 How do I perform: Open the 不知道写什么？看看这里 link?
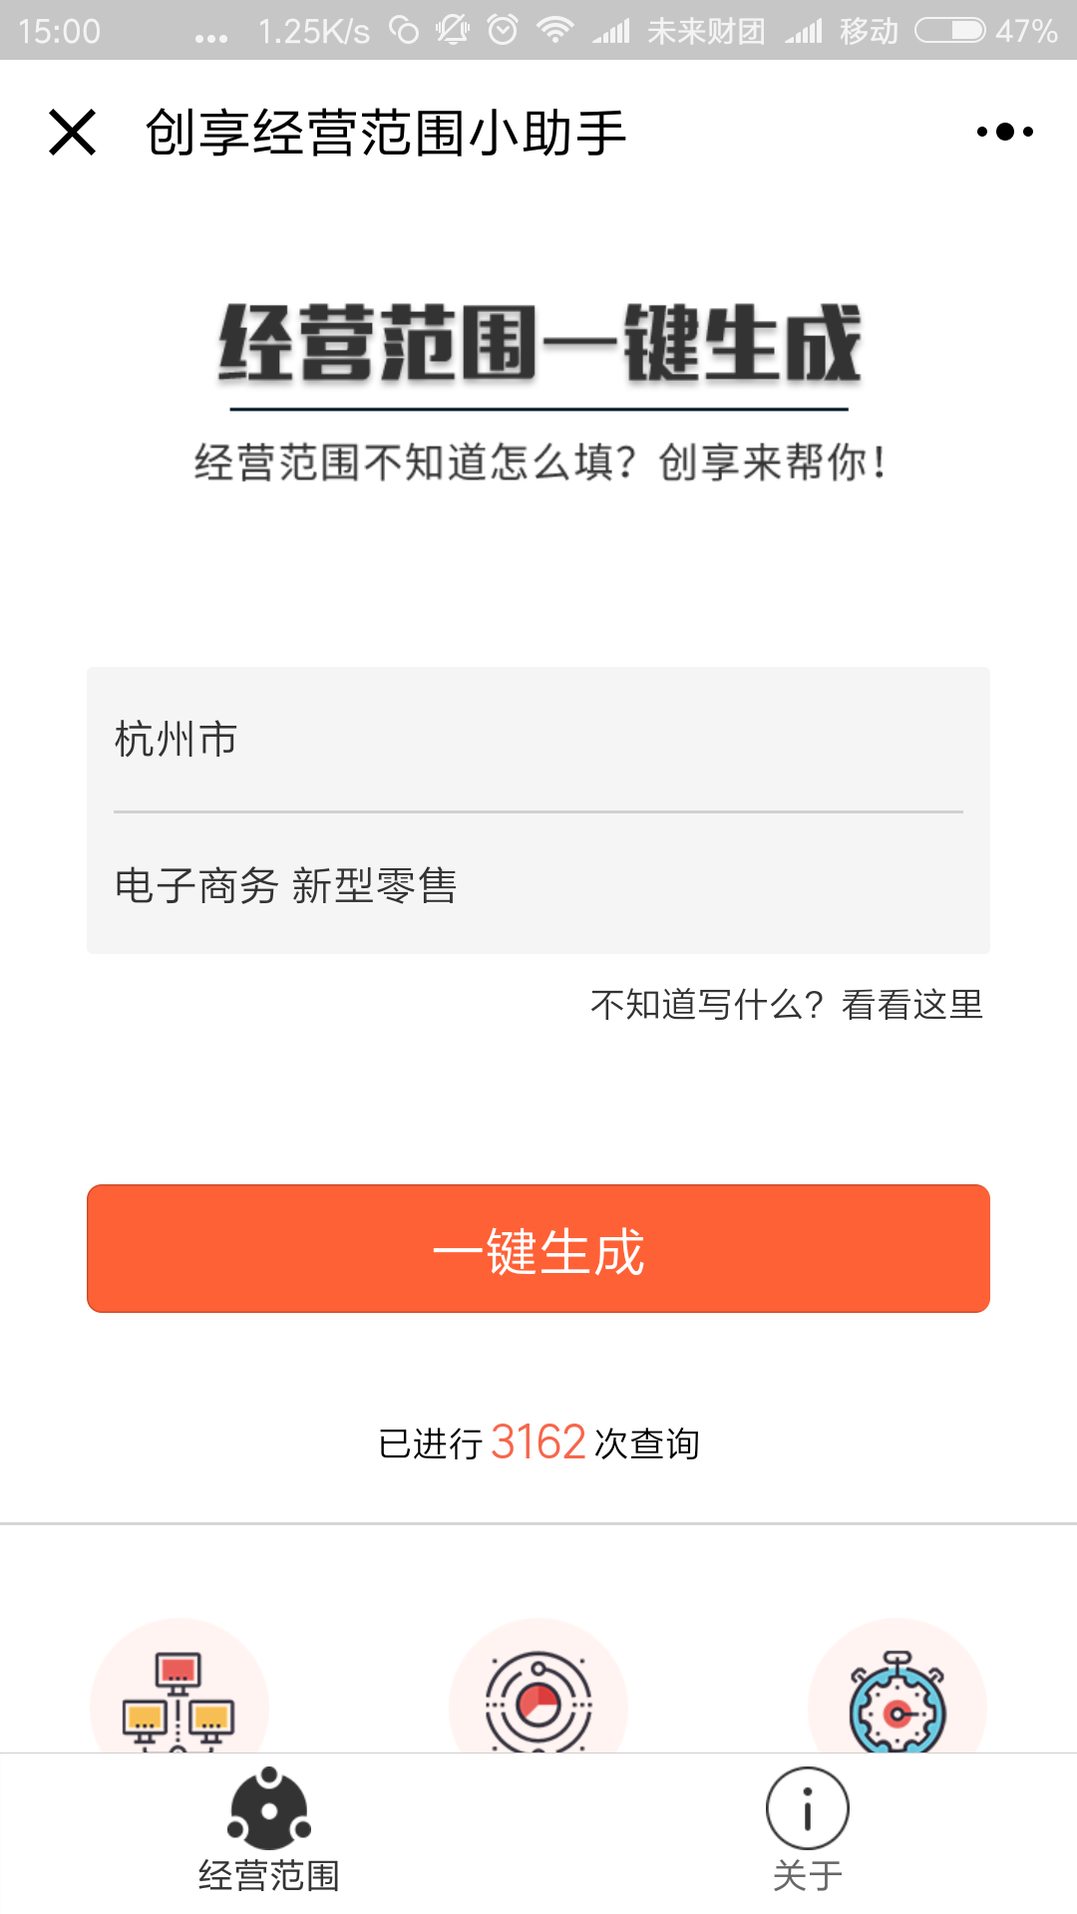point(787,1004)
